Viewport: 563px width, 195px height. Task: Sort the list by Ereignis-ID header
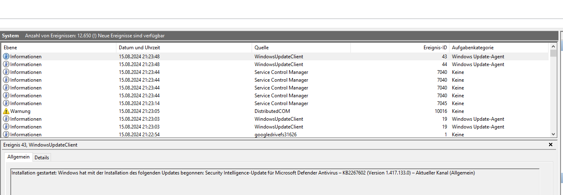point(399,48)
